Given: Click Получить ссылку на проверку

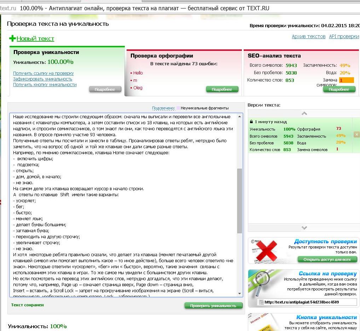Looking at the screenshot, I should (x=43, y=73).
